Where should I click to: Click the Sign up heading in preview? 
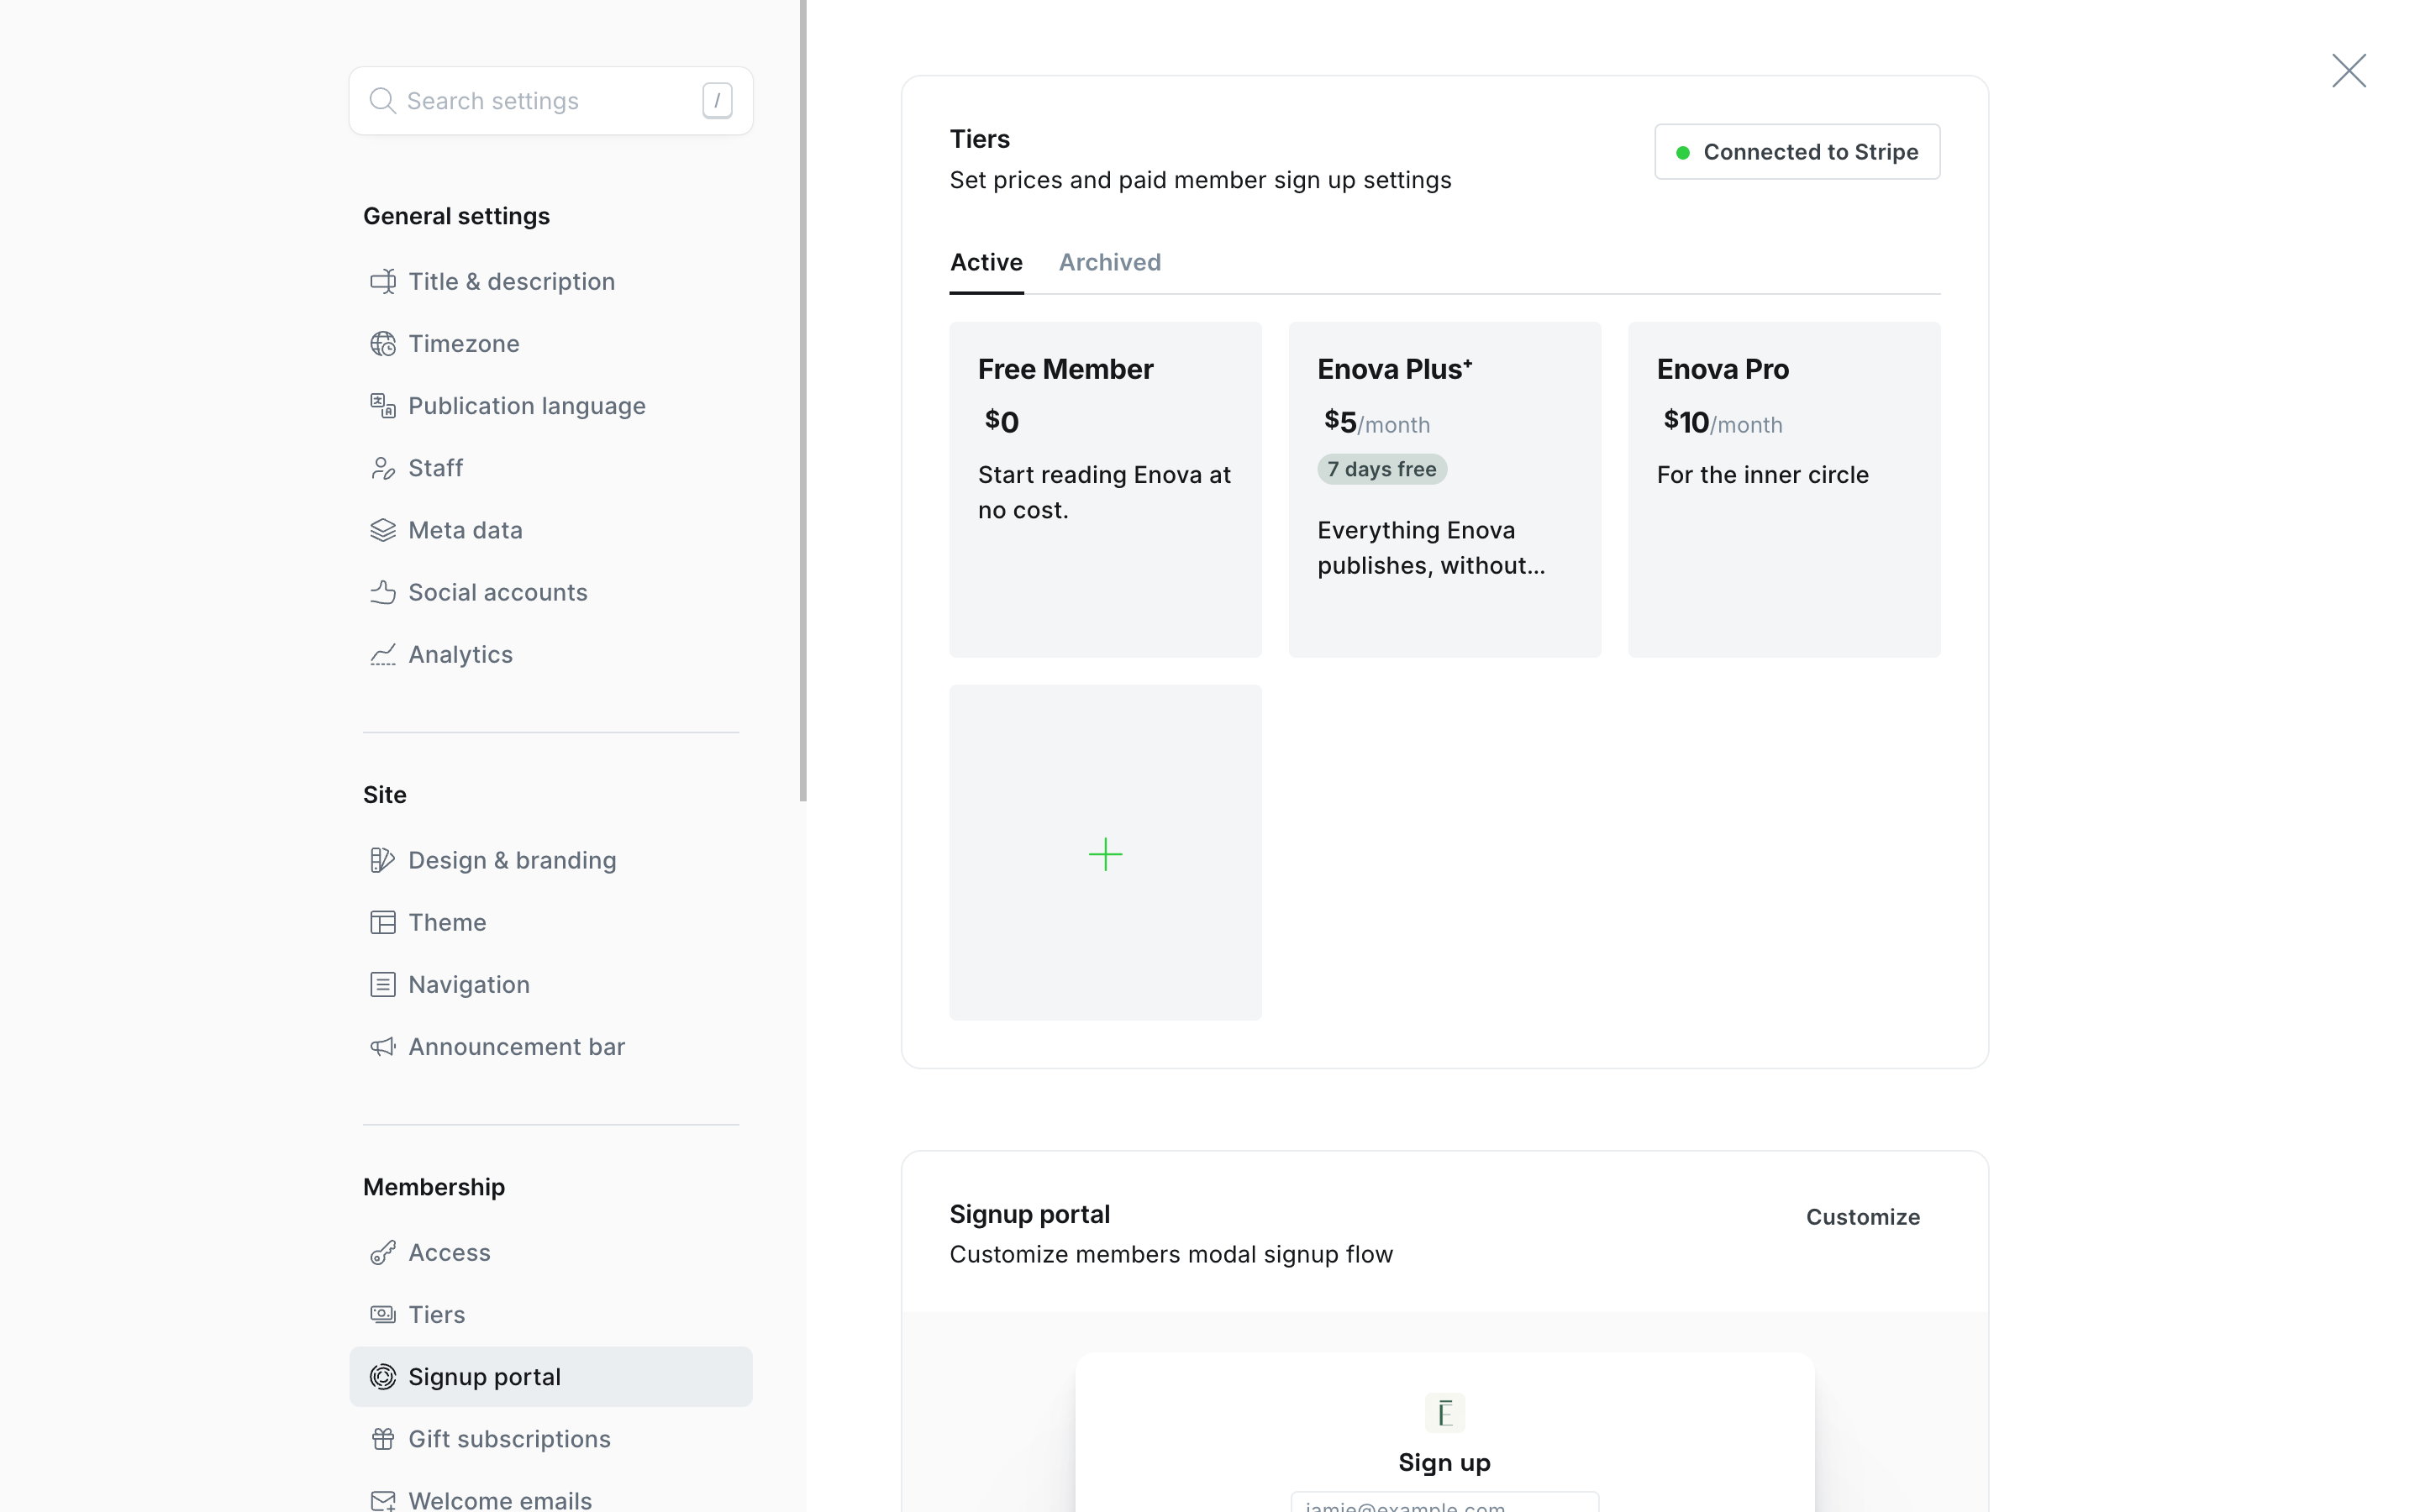(1444, 1463)
